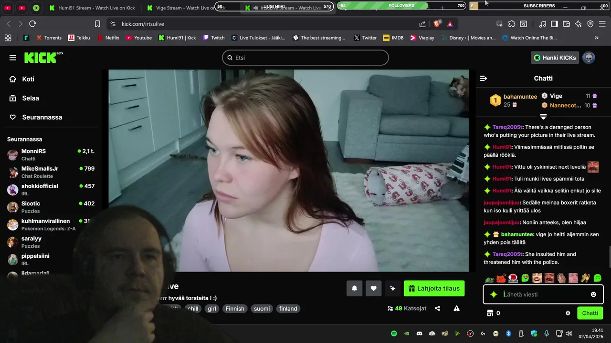Open Discord in system tray
This screenshot has width=611, height=343.
pos(419,333)
